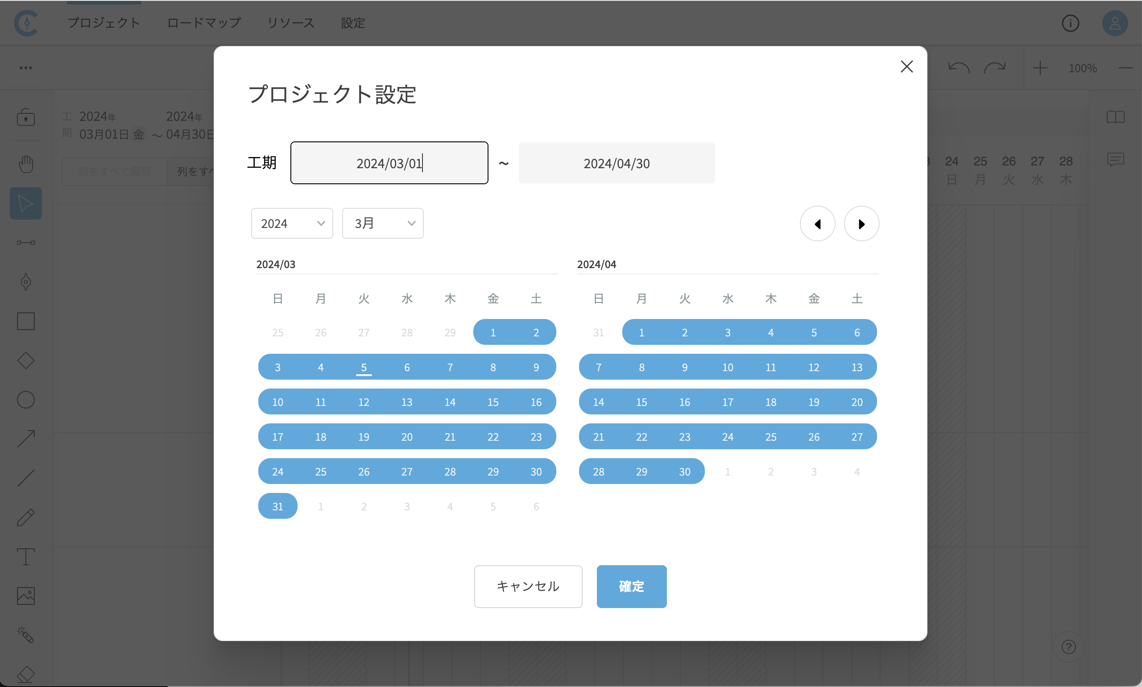This screenshot has height=687, width=1142.
Task: Click the end date field 2024/04/30
Action: (x=616, y=163)
